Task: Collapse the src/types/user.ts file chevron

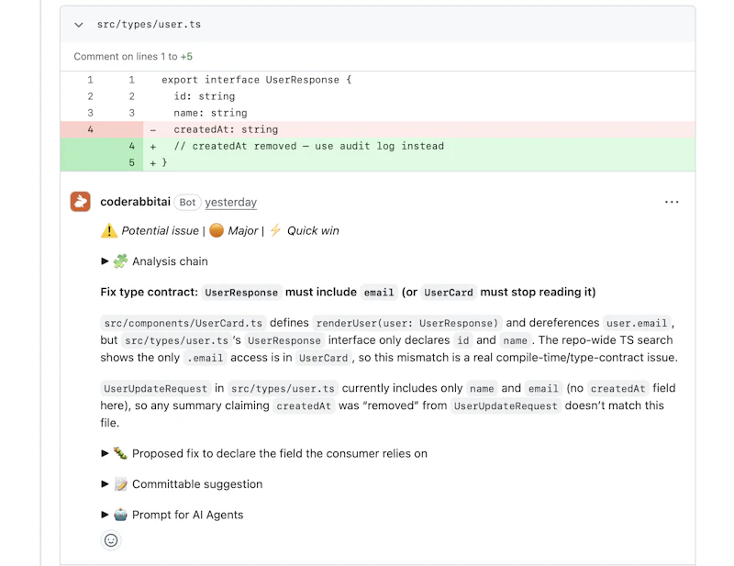Action: coord(79,25)
